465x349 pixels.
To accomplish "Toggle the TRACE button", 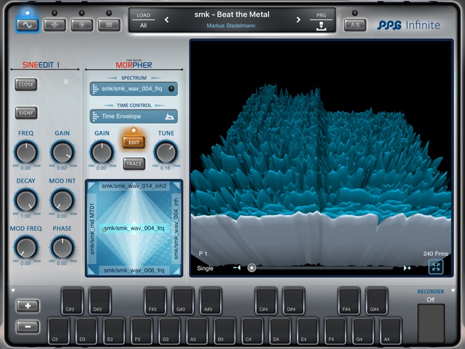I will pos(134,164).
